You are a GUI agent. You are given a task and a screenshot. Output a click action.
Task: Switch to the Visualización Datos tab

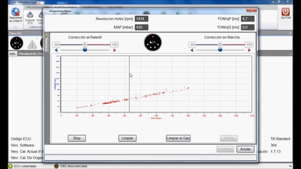(30, 54)
